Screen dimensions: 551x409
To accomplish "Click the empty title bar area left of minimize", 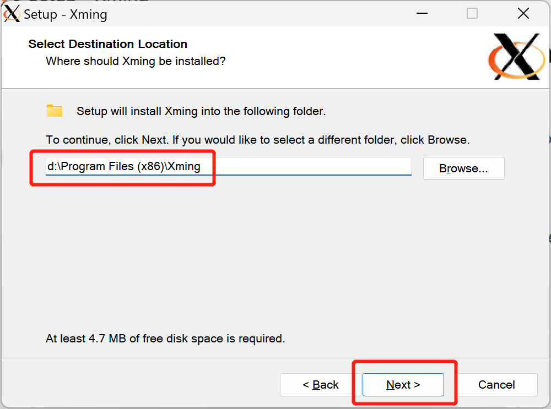I will [x=264, y=14].
